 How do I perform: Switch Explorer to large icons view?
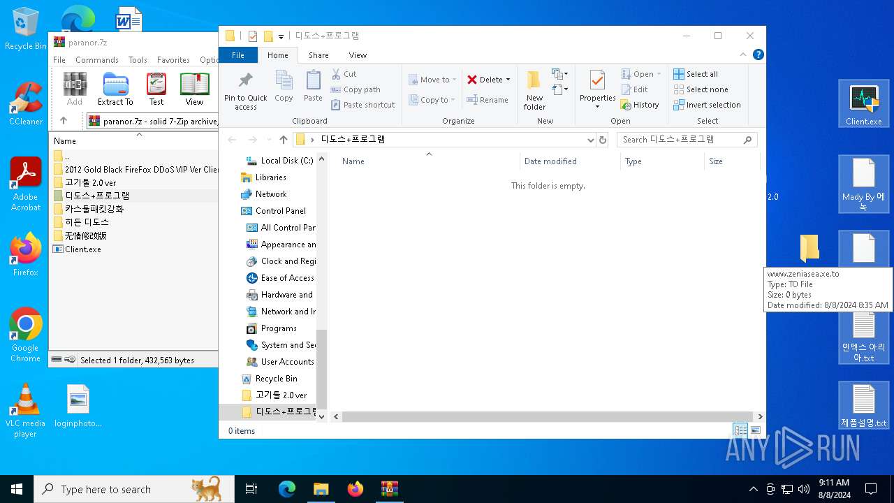(755, 430)
